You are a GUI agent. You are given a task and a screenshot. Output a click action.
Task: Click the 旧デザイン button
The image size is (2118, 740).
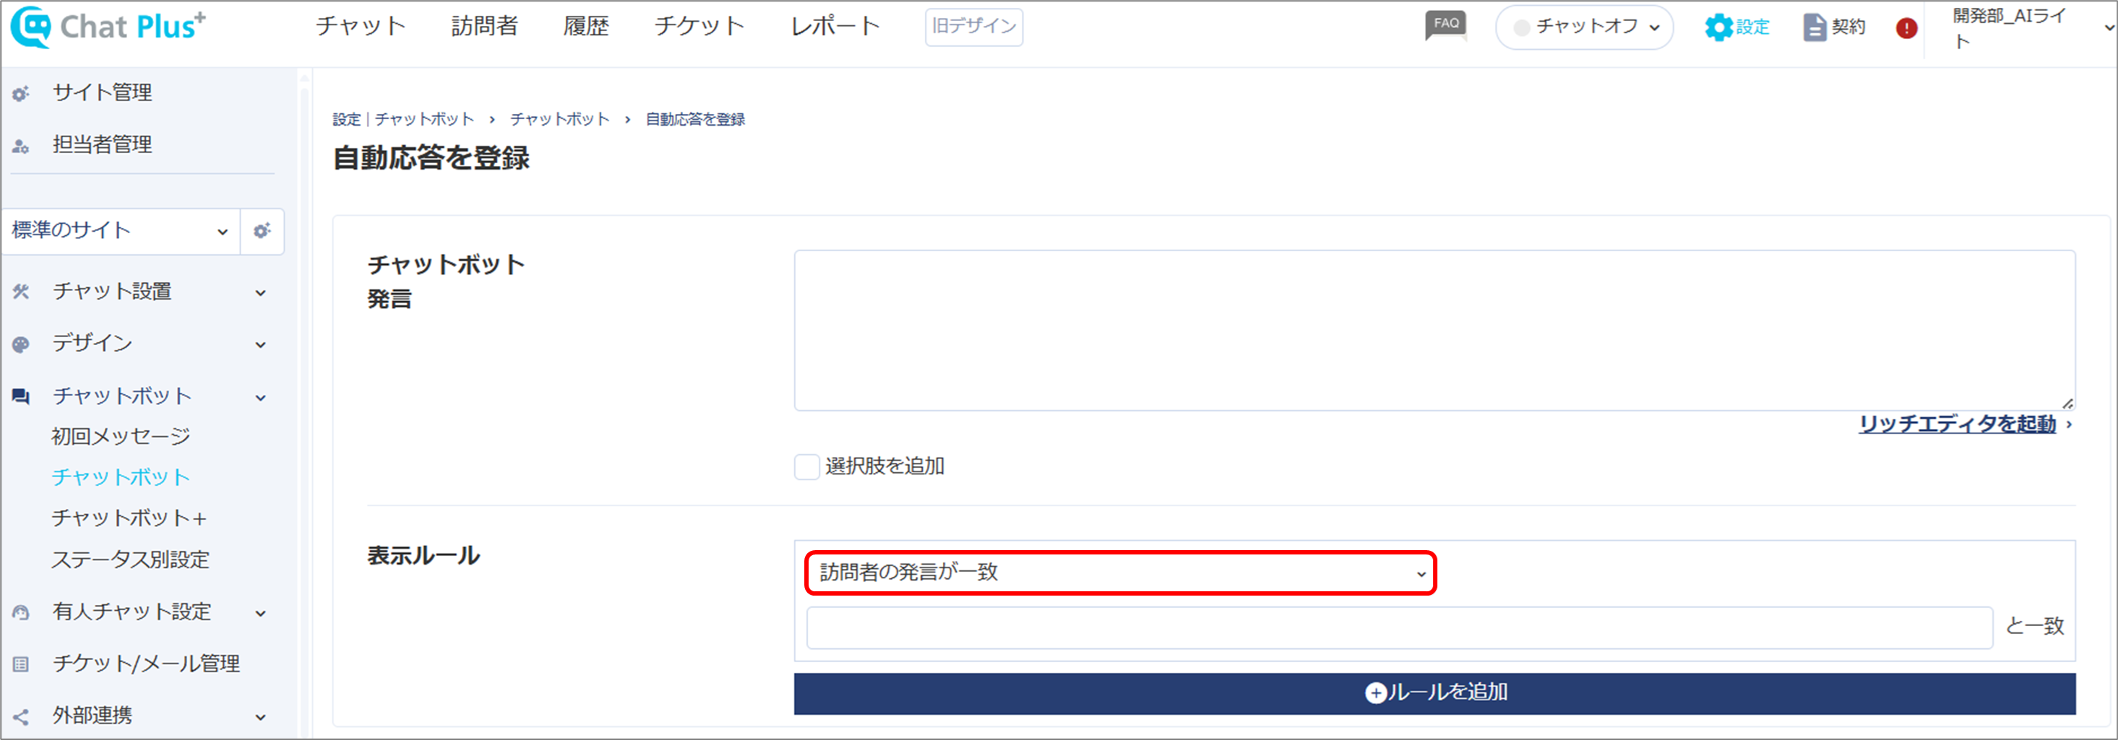(973, 27)
